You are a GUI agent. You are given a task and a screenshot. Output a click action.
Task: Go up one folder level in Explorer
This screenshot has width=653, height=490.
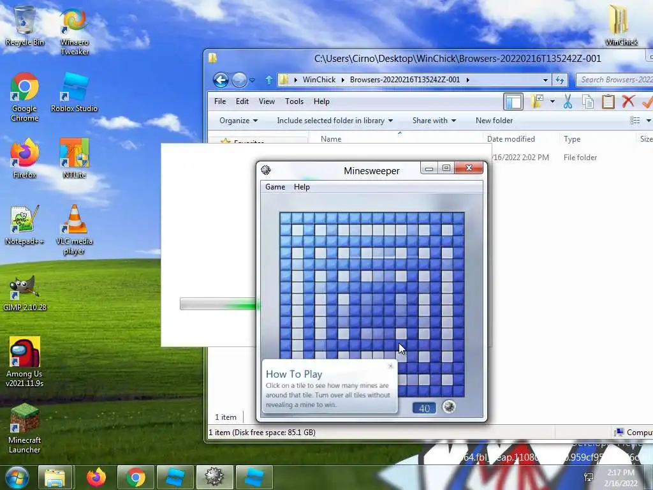[x=269, y=80]
